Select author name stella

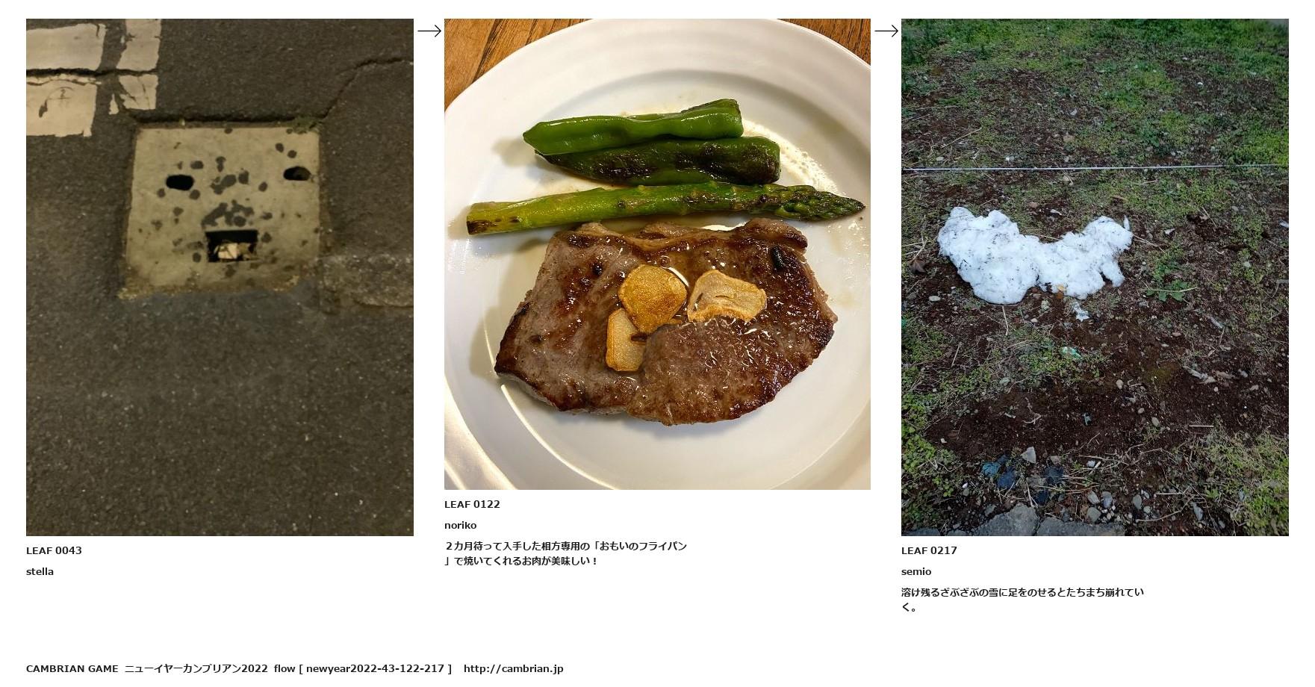pyautogui.click(x=40, y=571)
